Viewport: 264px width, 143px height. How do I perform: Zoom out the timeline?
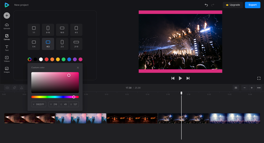coord(245,88)
